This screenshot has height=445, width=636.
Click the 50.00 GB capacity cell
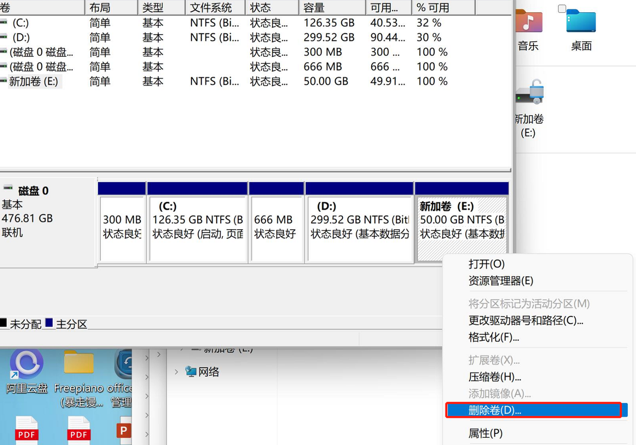point(326,81)
